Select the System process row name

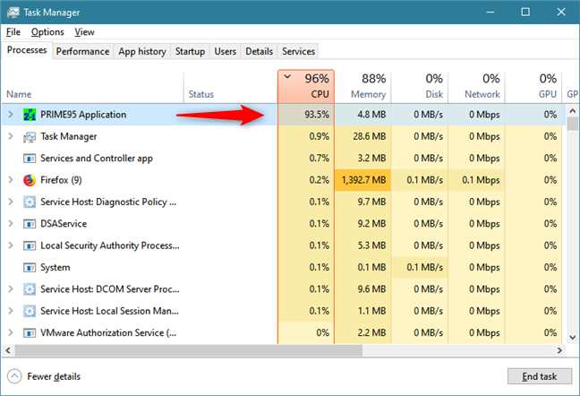pos(55,268)
